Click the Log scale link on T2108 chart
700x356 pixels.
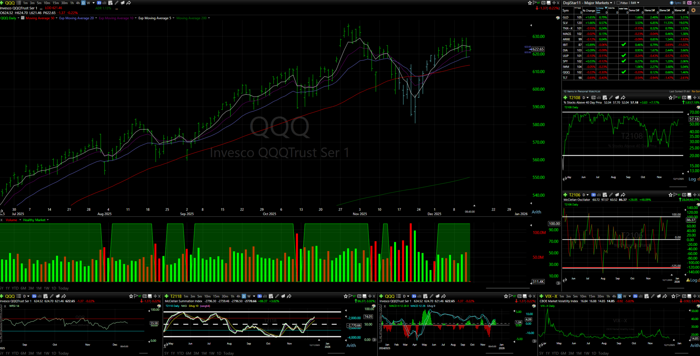[x=692, y=179]
